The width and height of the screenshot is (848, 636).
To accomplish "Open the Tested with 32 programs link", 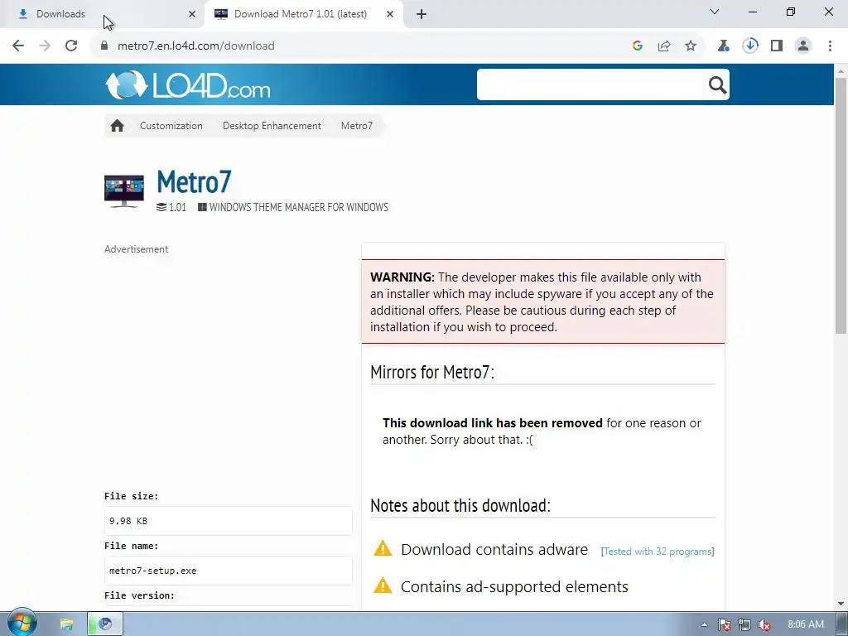I will (x=658, y=552).
